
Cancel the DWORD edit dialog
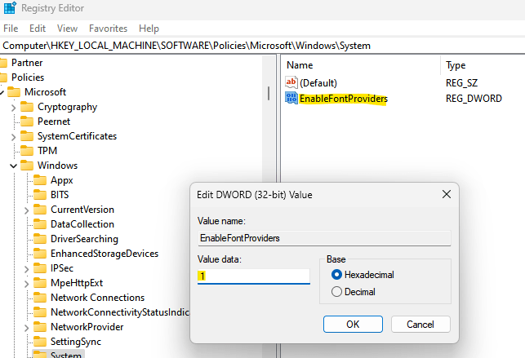tap(420, 325)
